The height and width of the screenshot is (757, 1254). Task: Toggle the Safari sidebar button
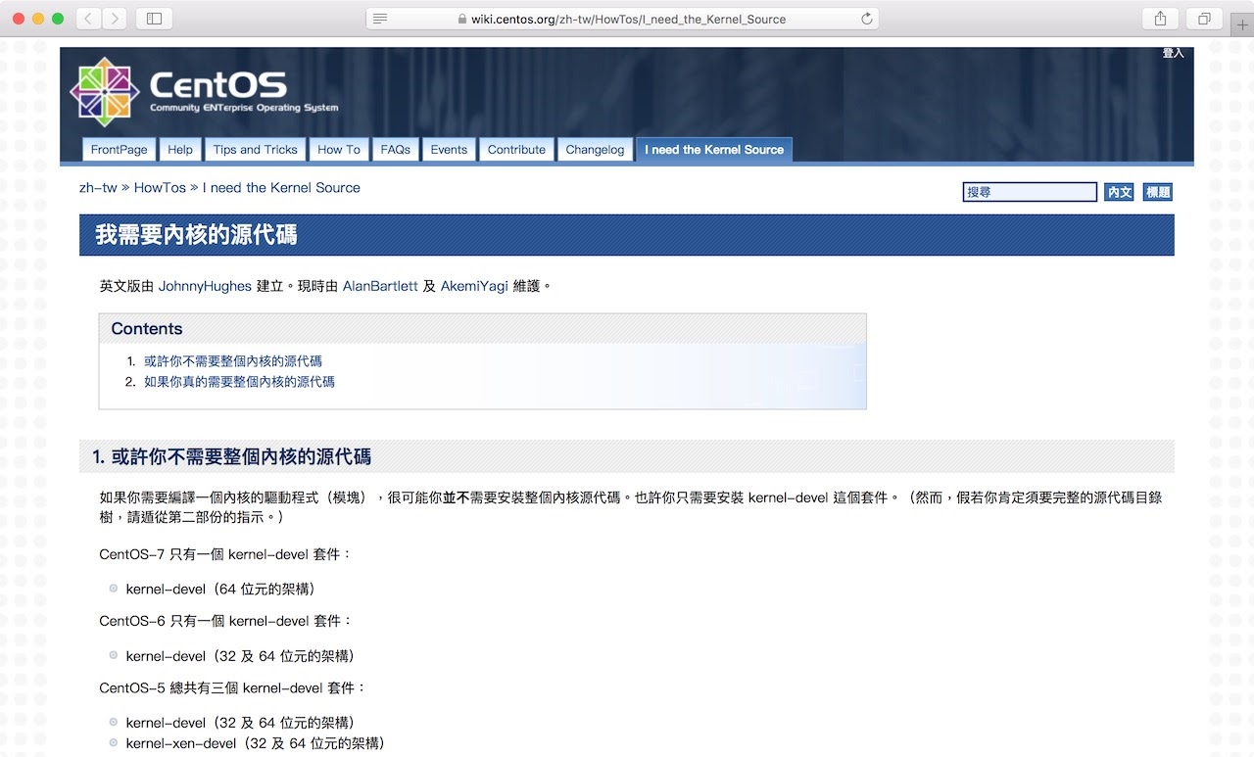(154, 19)
